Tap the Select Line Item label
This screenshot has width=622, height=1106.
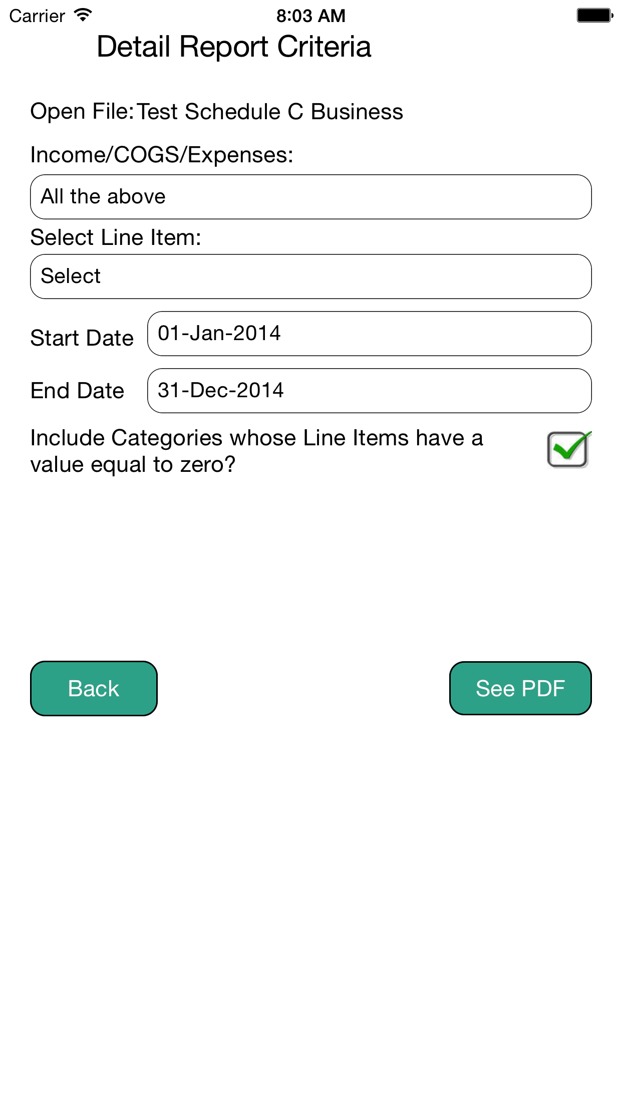[x=116, y=237]
